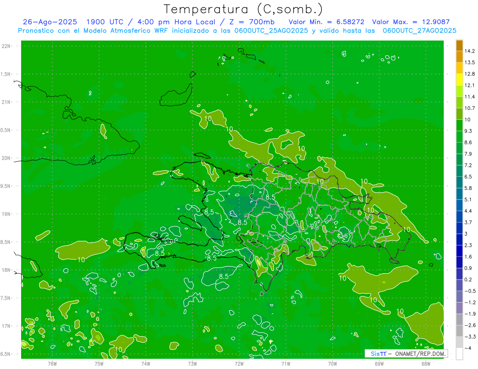Click the "5.8" color scale value

coord(468,188)
